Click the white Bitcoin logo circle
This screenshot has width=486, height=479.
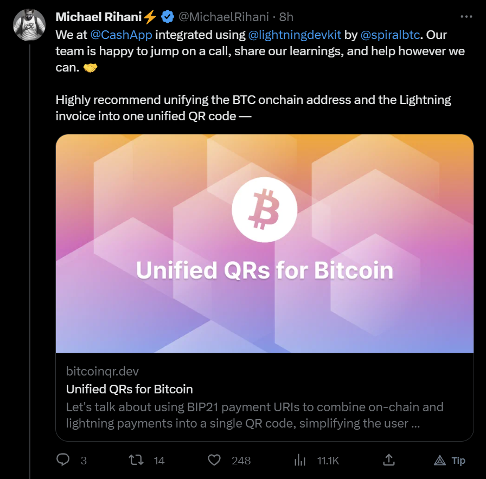264,209
